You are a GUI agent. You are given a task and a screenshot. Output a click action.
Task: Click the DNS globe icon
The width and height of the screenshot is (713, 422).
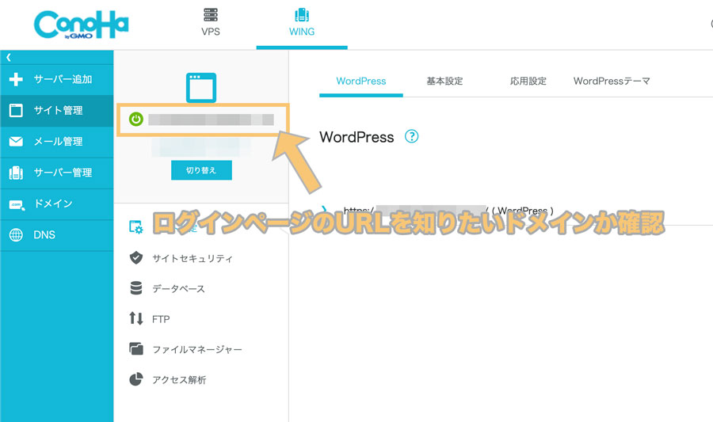point(16,235)
